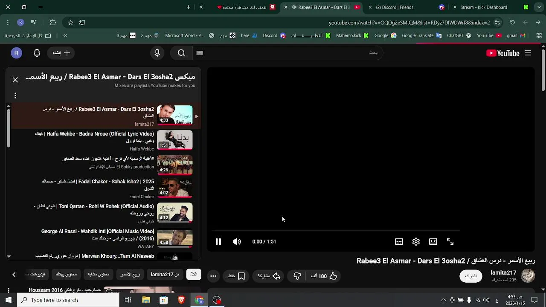This screenshot has width=546, height=307.
Task: Open a new browser tab with plus
Action: point(189,7)
